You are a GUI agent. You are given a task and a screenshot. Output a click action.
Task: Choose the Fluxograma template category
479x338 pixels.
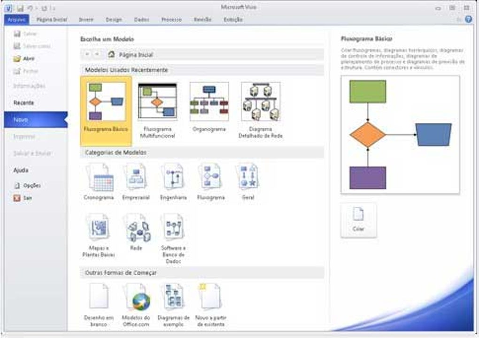[x=210, y=178]
